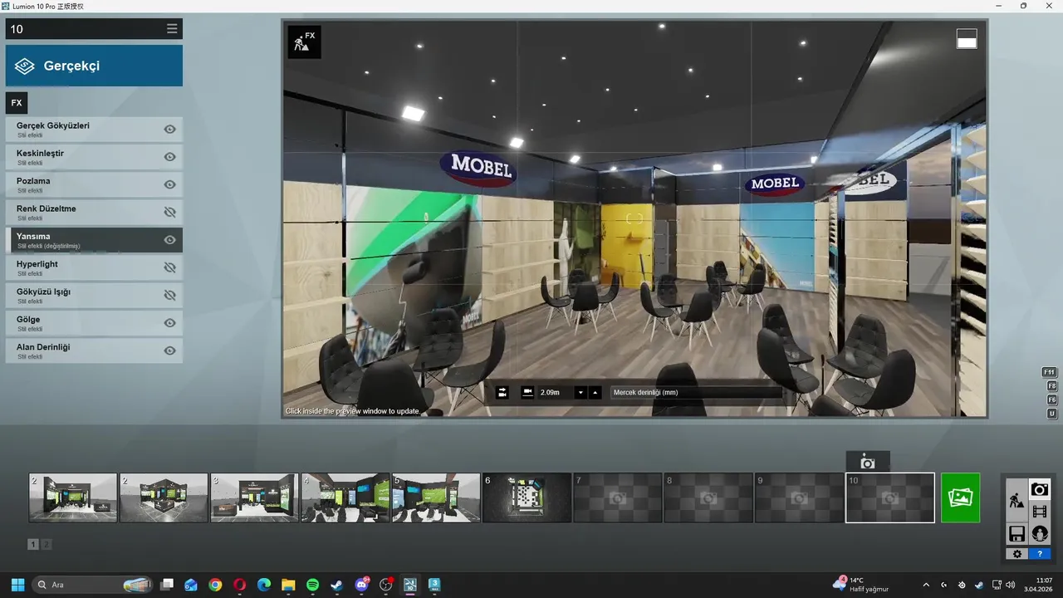Open weather widget showing 14°C
Screen dimensions: 1063x598
[x=861, y=585]
